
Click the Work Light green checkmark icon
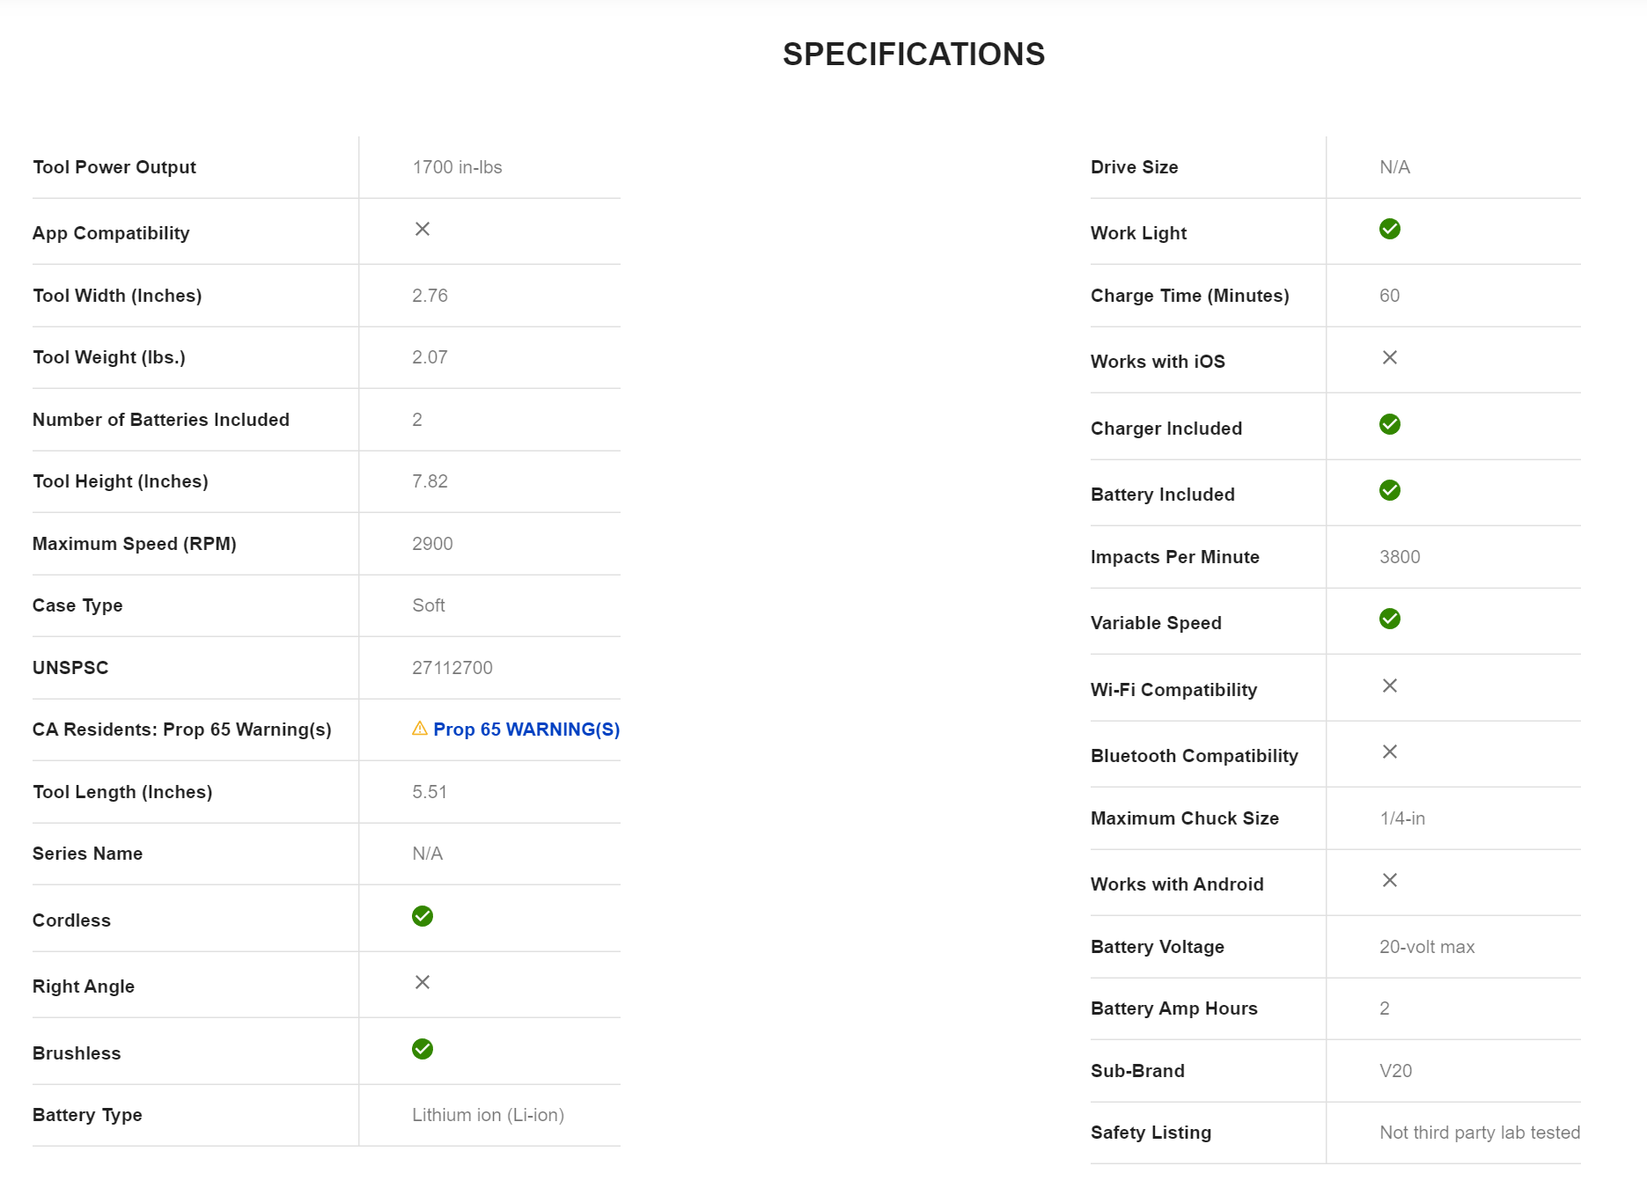click(1389, 229)
